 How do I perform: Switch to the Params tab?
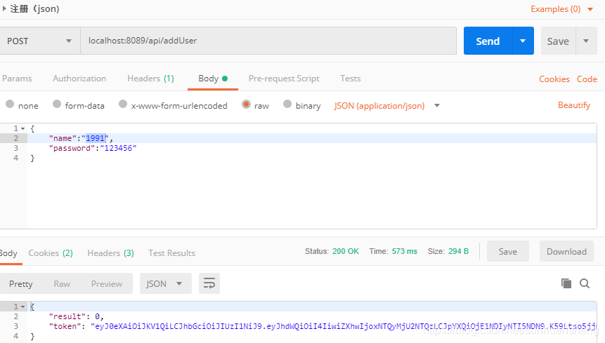point(17,79)
